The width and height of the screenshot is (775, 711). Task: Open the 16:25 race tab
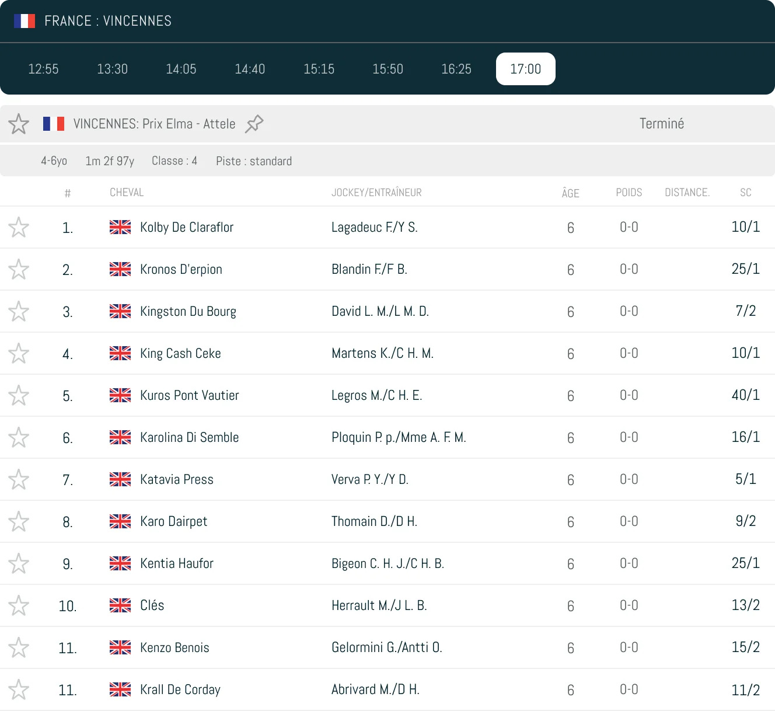pos(456,69)
